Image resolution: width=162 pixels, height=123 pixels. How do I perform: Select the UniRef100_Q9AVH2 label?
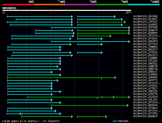coord(145,78)
